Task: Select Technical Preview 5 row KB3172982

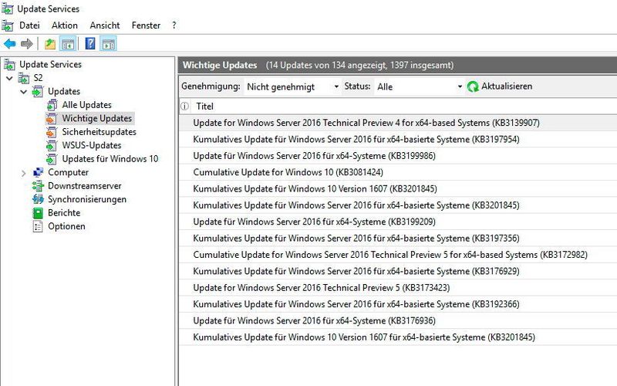Action: (x=398, y=255)
